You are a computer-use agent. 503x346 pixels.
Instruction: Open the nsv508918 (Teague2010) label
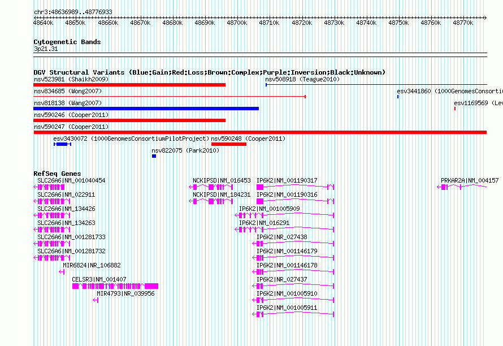coord(302,79)
